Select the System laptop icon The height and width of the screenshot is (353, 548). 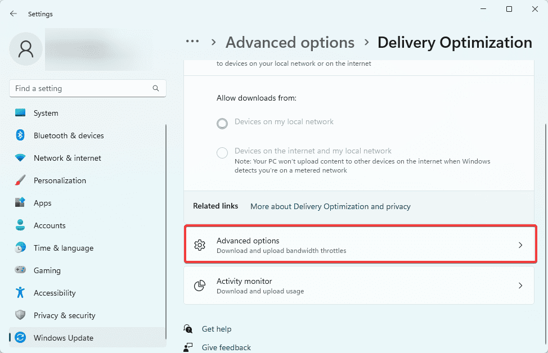click(20, 113)
